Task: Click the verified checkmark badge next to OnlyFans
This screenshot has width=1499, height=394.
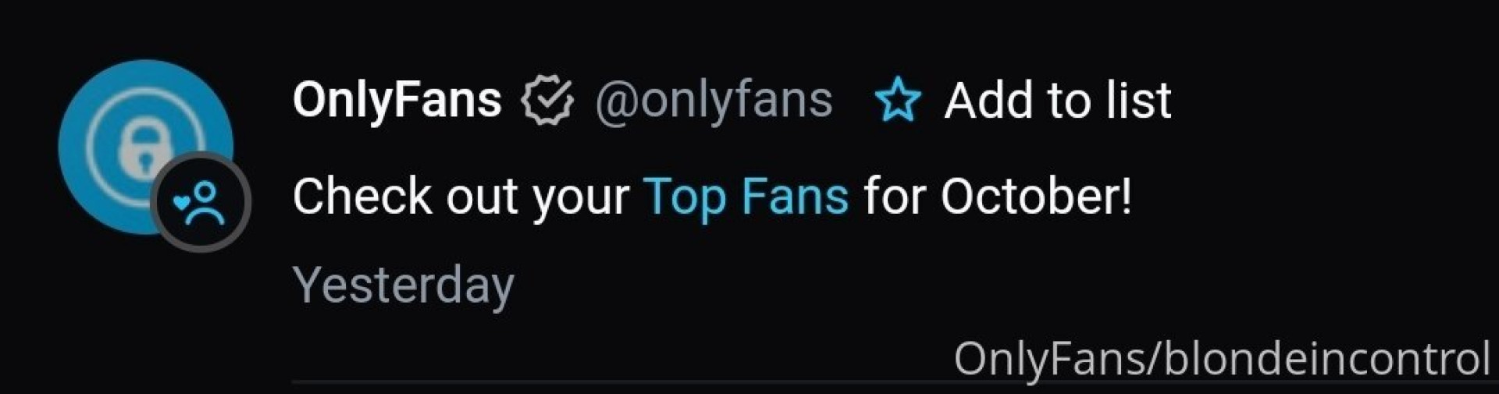Action: [547, 100]
